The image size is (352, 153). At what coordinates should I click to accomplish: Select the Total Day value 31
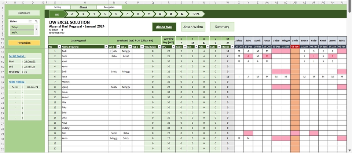point(26,72)
